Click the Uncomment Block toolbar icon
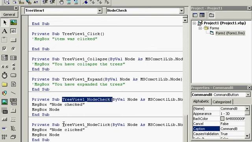 (x=76, y=2)
